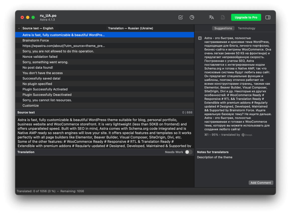Click the Add Comment button
The image size is (291, 215).
(x=261, y=183)
